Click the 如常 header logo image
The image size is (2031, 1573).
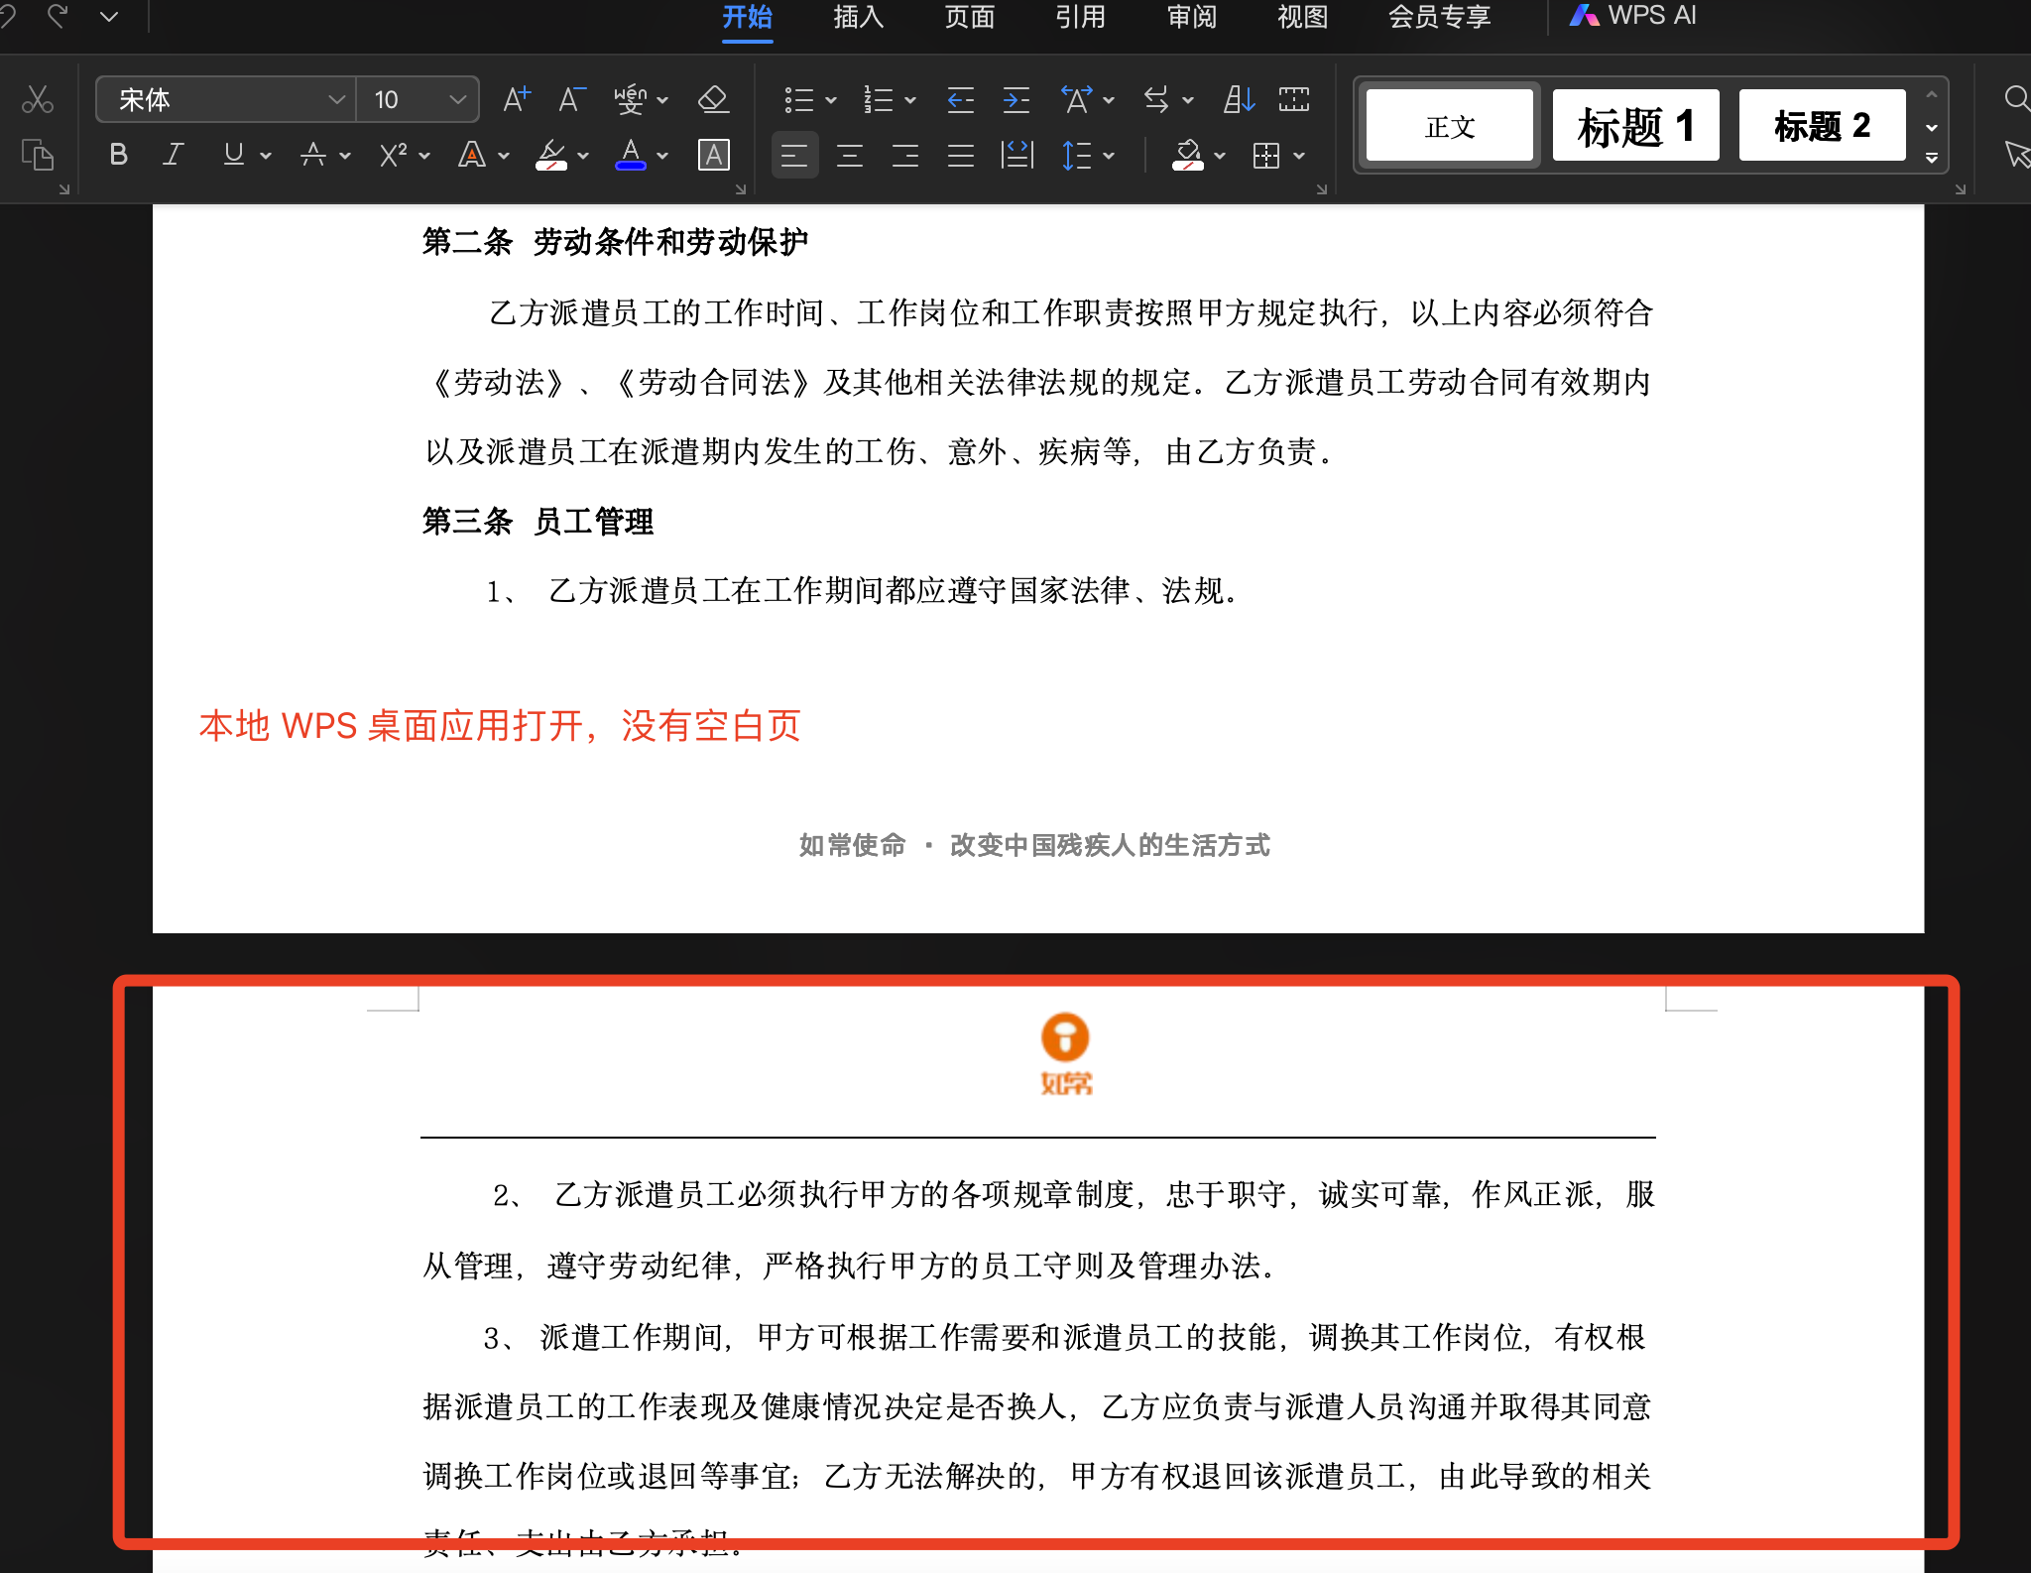coord(1066,1053)
